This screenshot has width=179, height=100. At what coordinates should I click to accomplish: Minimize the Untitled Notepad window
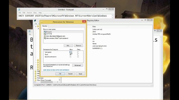coord(103,9)
